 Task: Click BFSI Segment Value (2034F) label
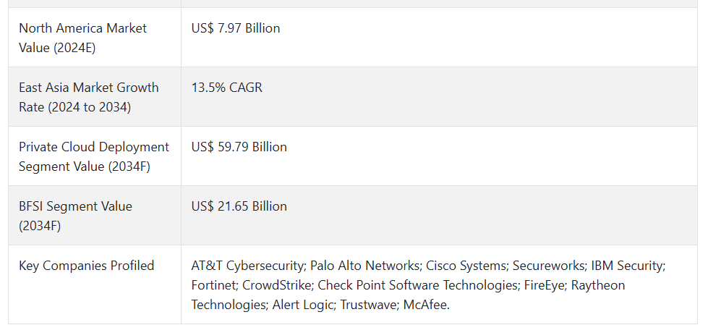pyautogui.click(x=75, y=216)
